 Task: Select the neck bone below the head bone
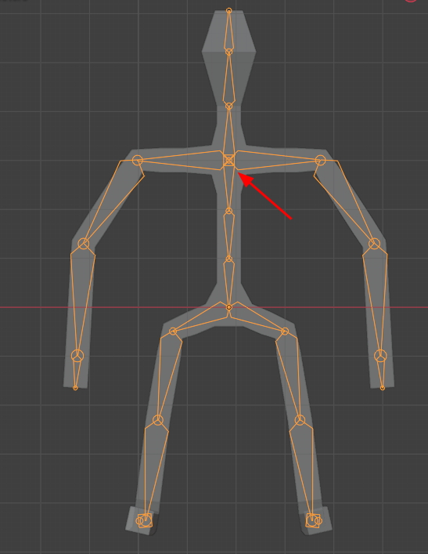click(x=229, y=79)
